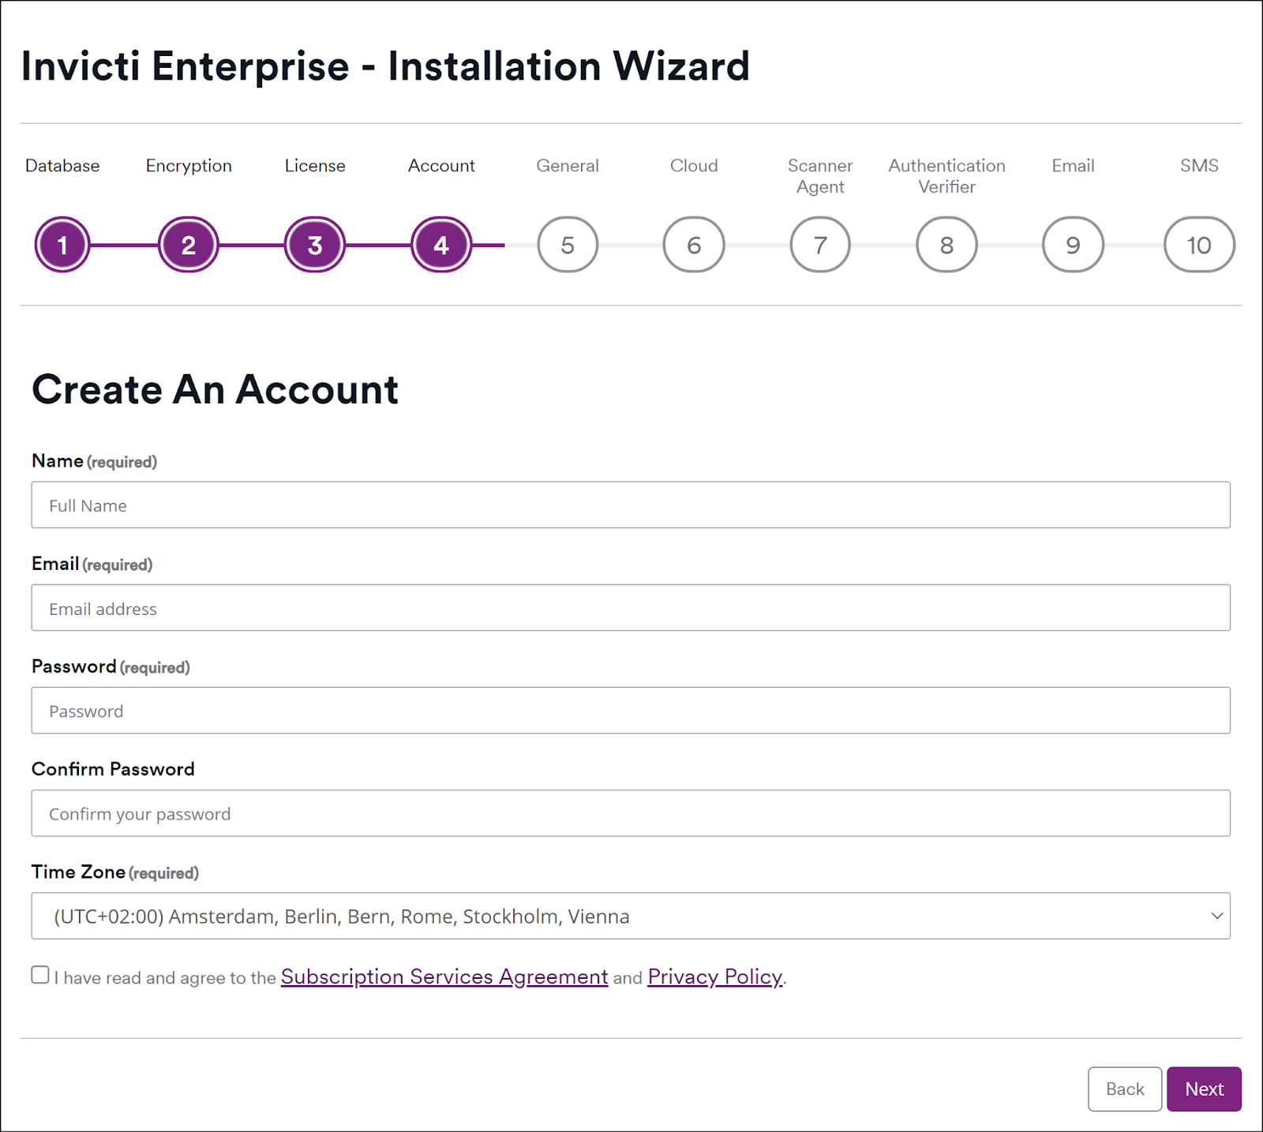
Task: Select step 10 SMS circle
Action: (1199, 245)
